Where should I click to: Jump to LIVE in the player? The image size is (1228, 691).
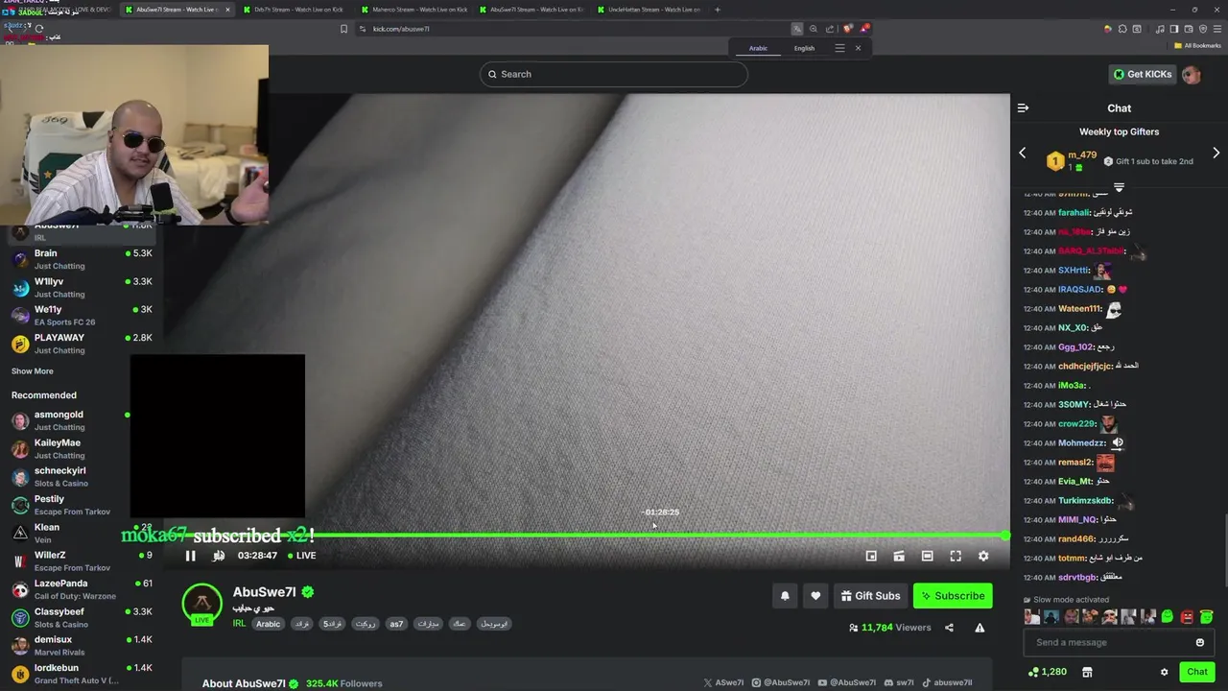(x=302, y=556)
